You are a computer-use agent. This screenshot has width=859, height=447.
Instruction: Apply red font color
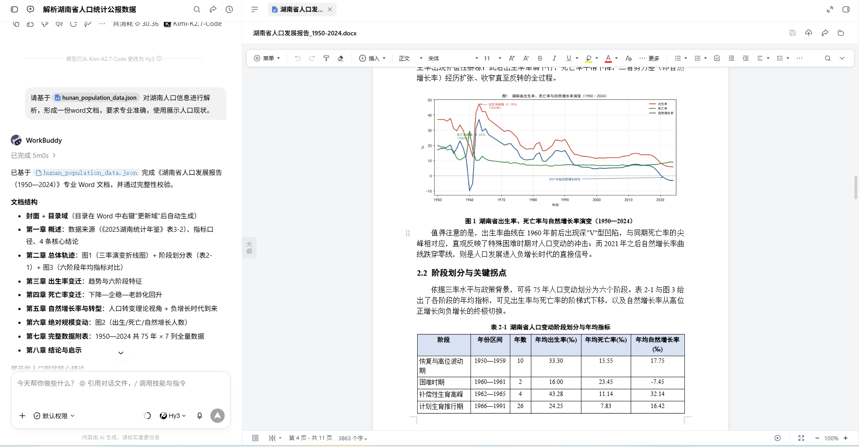[608, 58]
